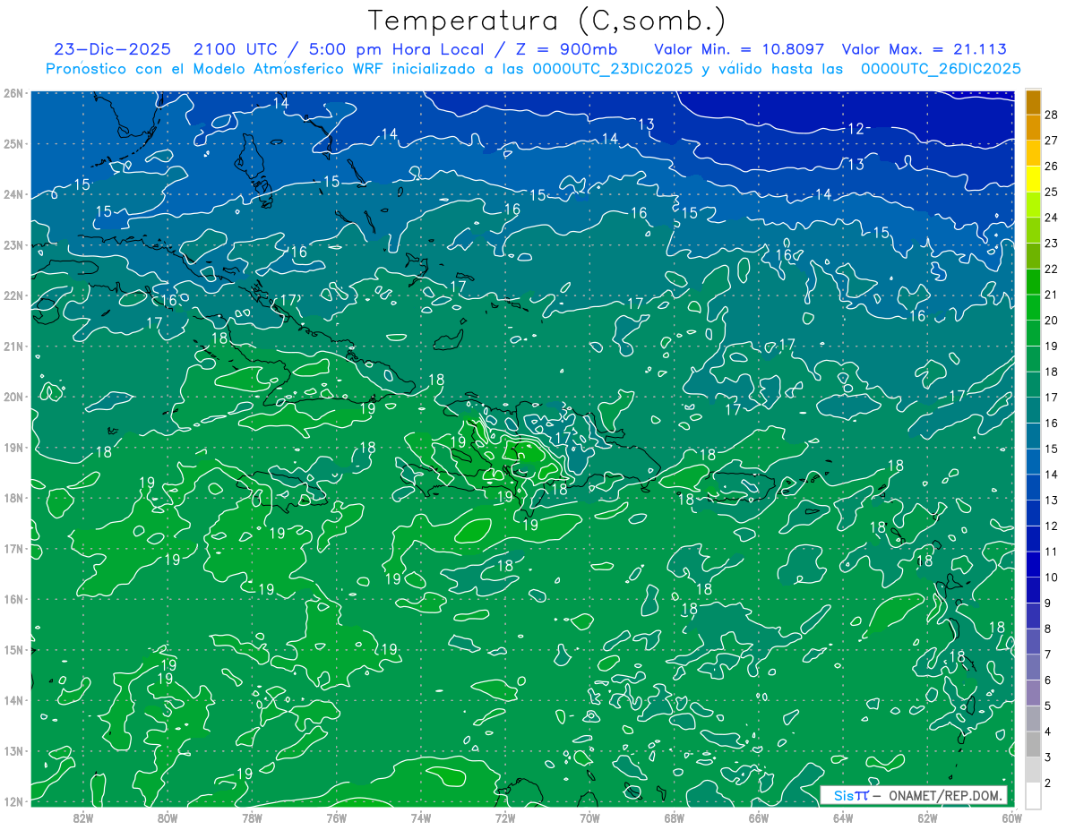Click the "20N" latitude axis label
Viewport: 1075px width, 830px height.
13,397
